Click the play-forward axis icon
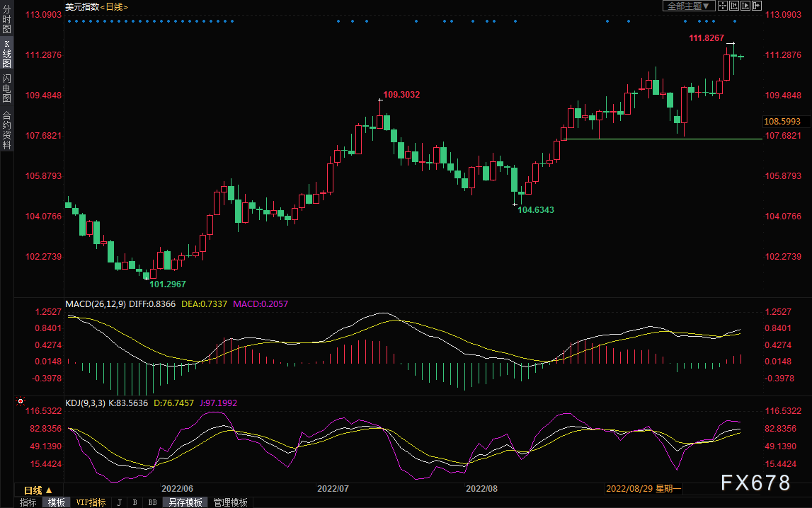812x508 pixels. tap(745, 6)
